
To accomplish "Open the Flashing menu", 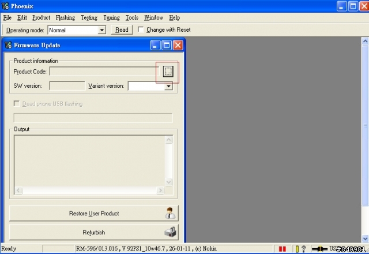I will [65, 18].
